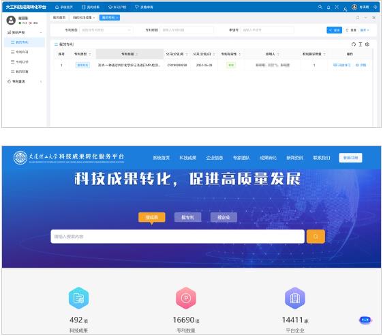Click the Dalian University of Technology round logo
This screenshot has width=383, height=336.
20,158
